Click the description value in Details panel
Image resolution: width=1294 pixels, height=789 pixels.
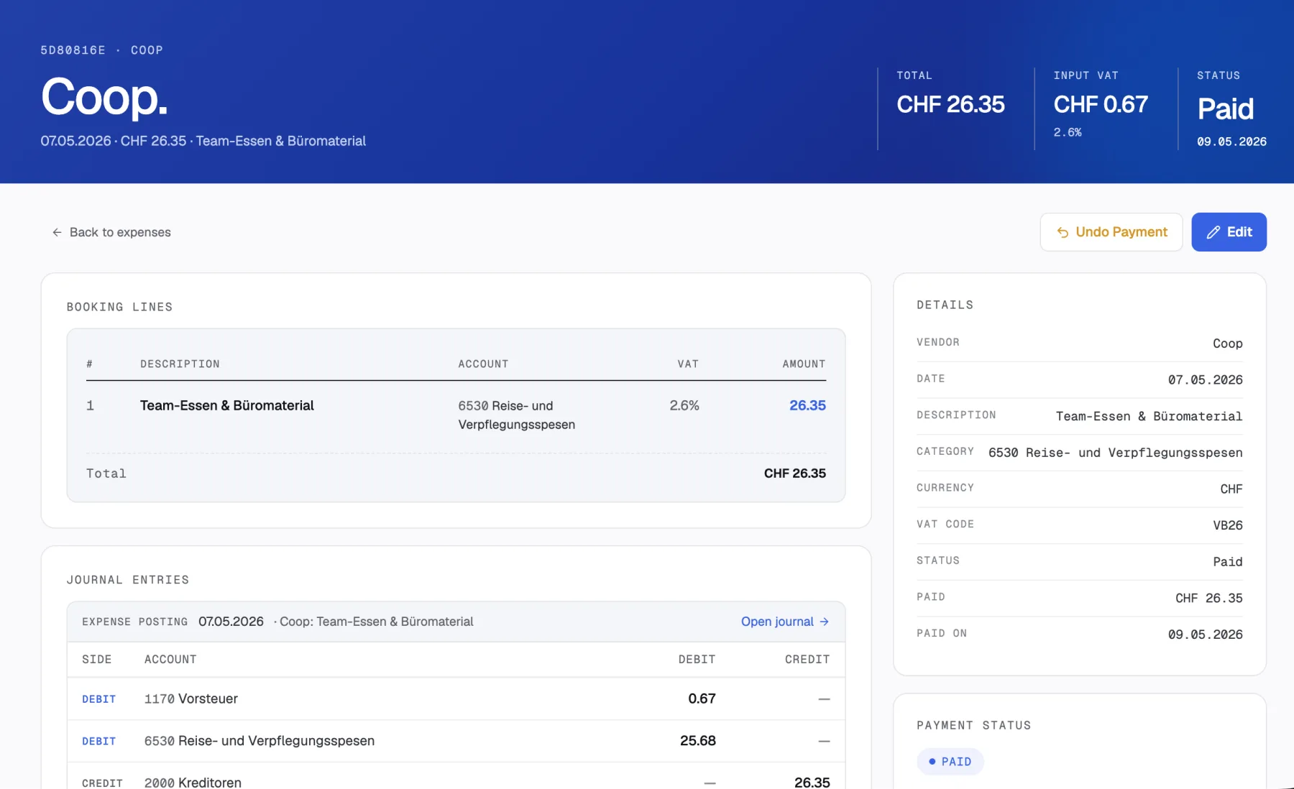[1149, 417]
